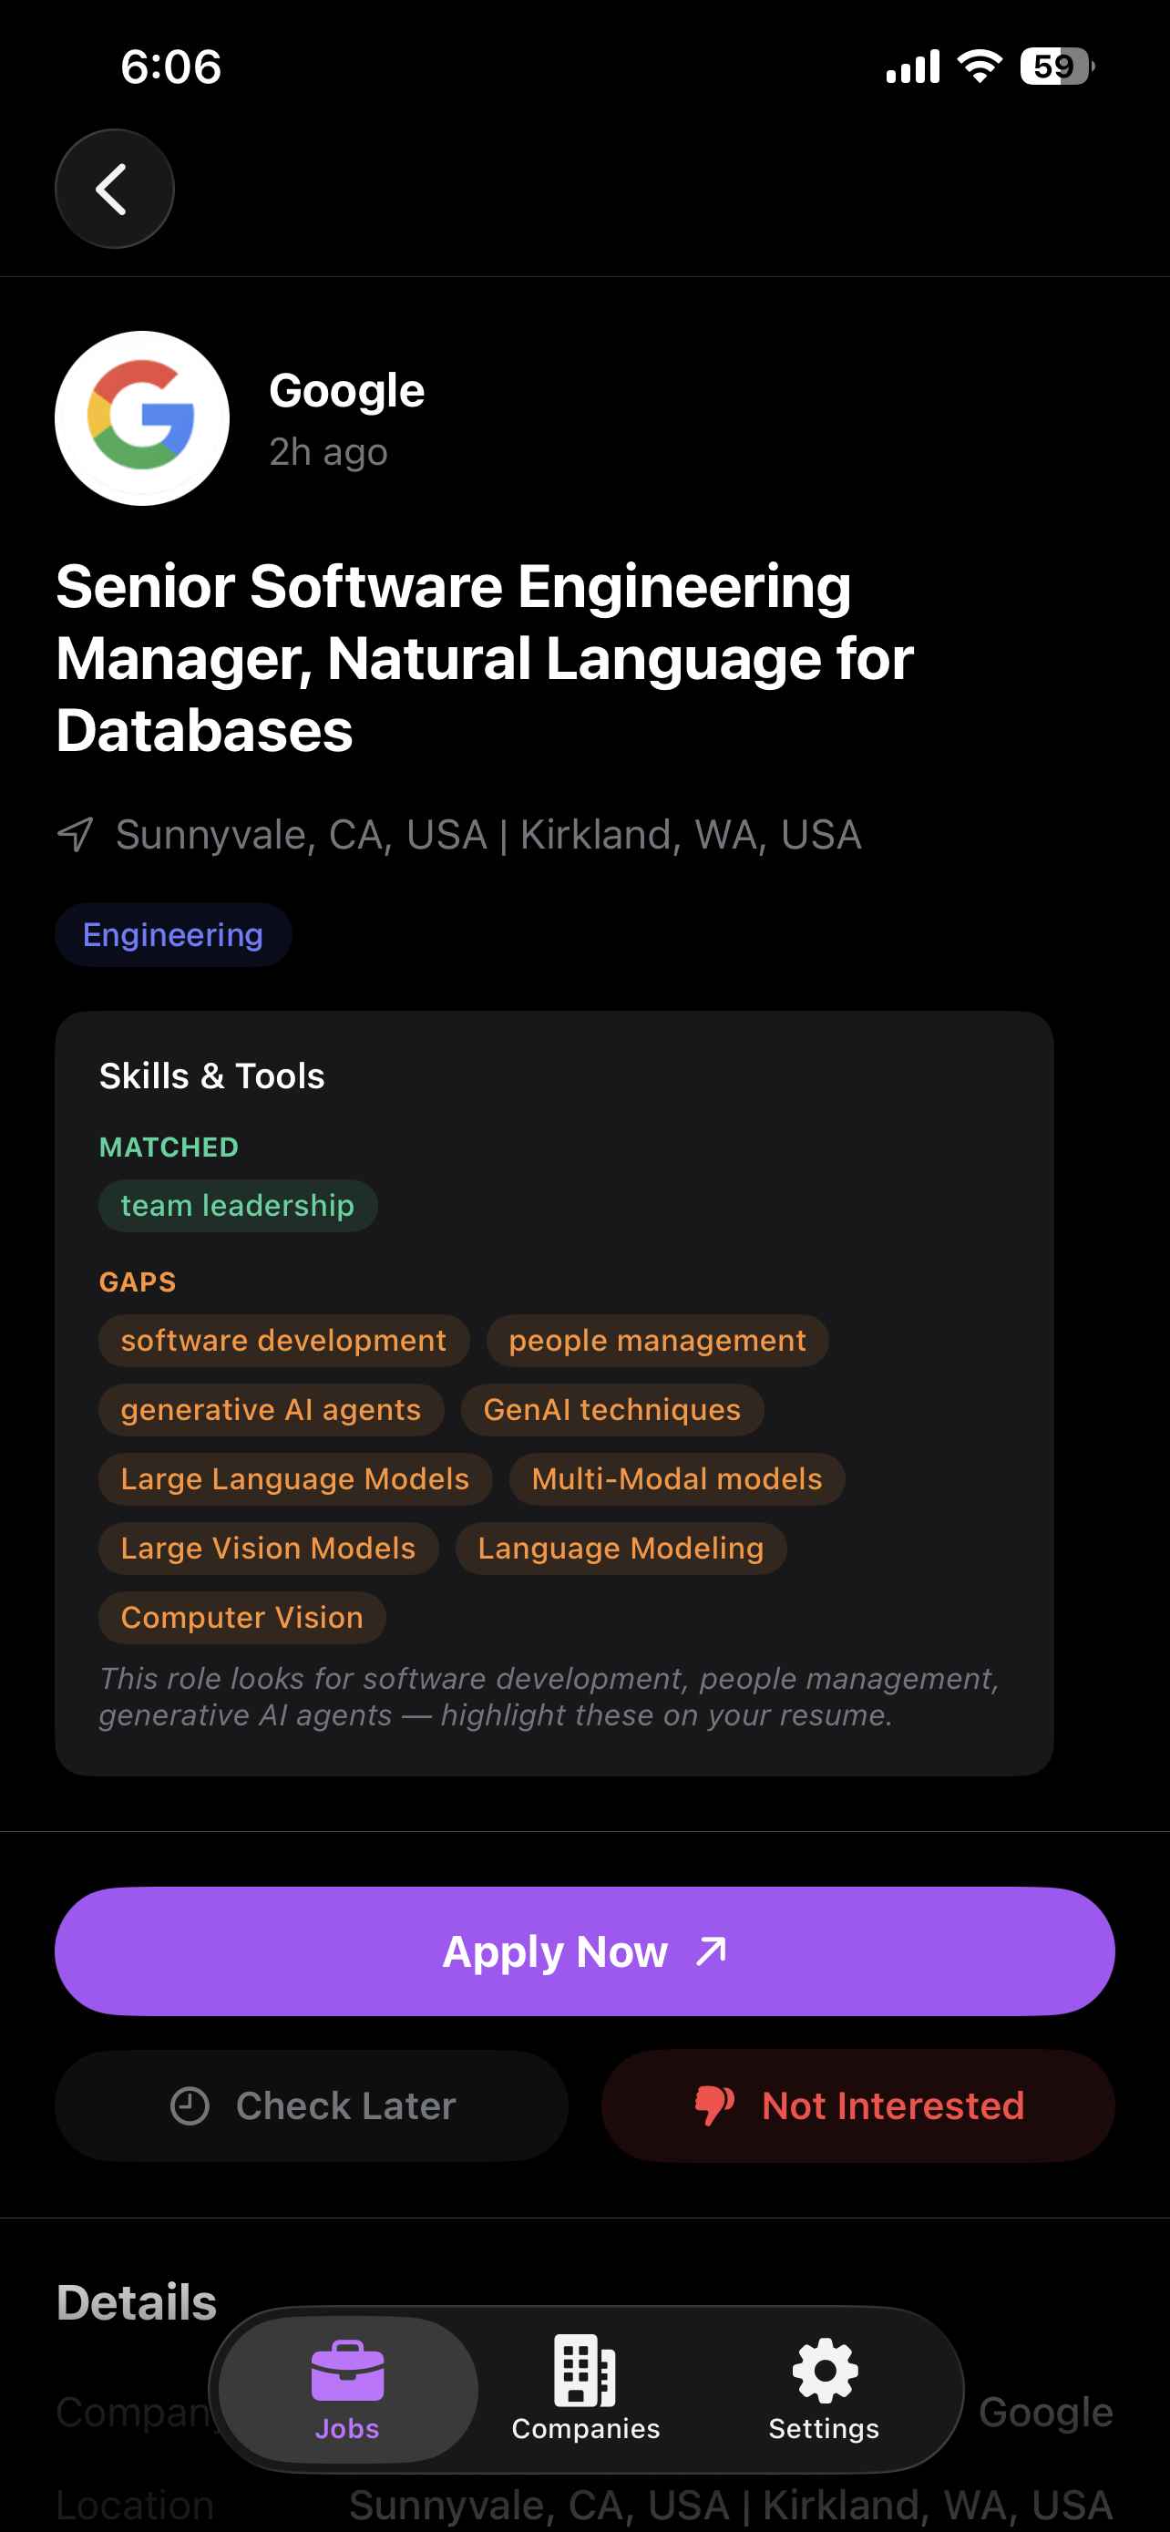Tap the thumbs-down icon

click(714, 2105)
